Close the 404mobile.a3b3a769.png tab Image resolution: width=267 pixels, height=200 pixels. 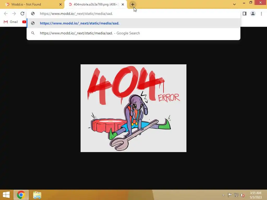pyautogui.click(x=123, y=4)
